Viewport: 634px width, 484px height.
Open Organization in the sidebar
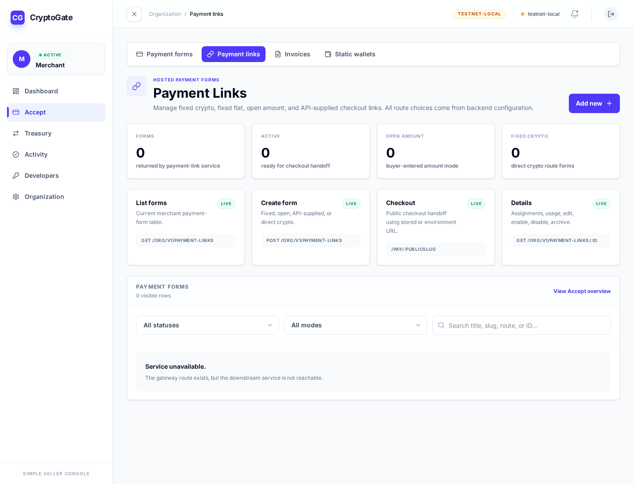tap(56, 197)
